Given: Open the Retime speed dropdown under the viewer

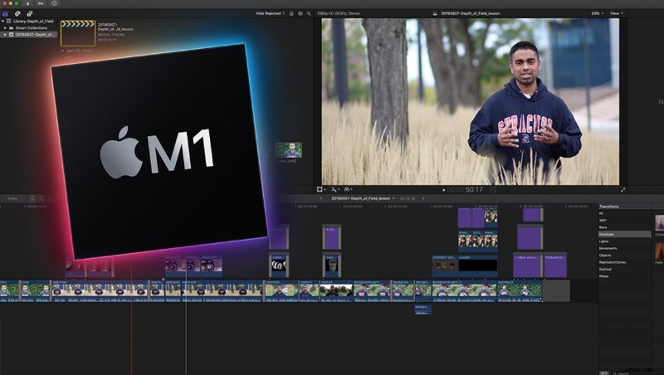Looking at the screenshot, I should pos(348,190).
